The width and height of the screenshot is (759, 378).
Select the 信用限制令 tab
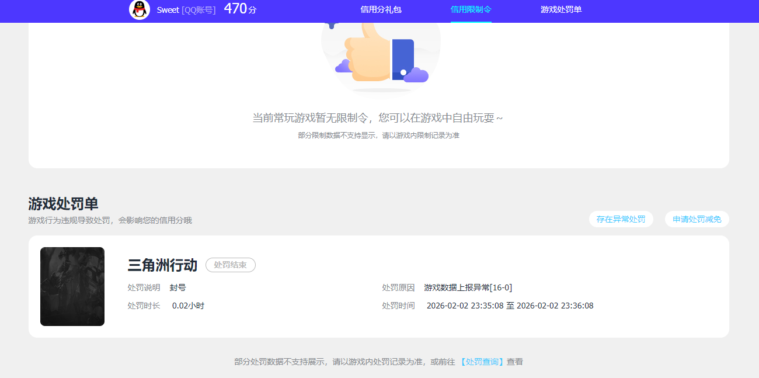click(x=471, y=9)
